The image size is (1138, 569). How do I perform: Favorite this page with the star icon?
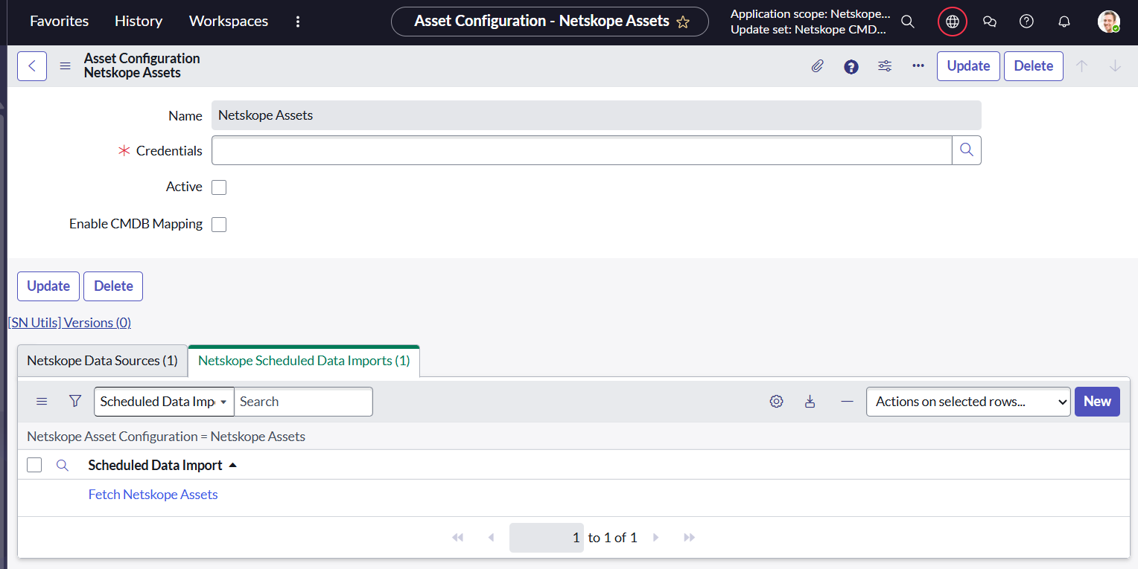coord(683,22)
